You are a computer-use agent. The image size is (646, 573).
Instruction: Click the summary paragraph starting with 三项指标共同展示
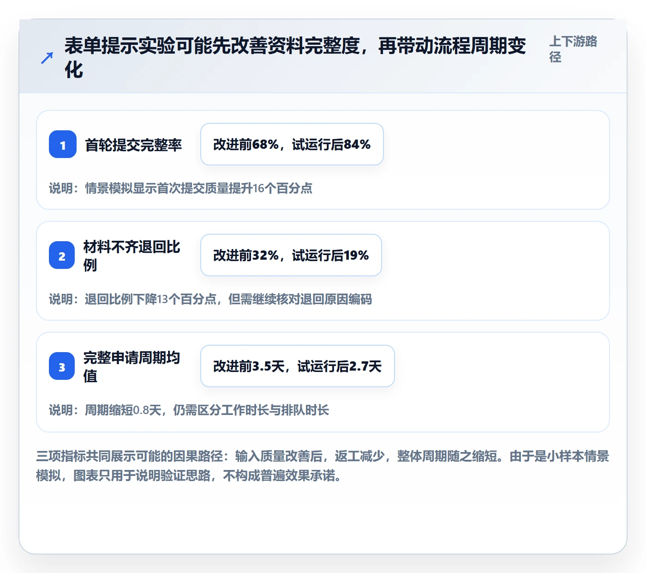point(323,466)
